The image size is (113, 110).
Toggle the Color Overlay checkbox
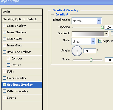[4, 78]
